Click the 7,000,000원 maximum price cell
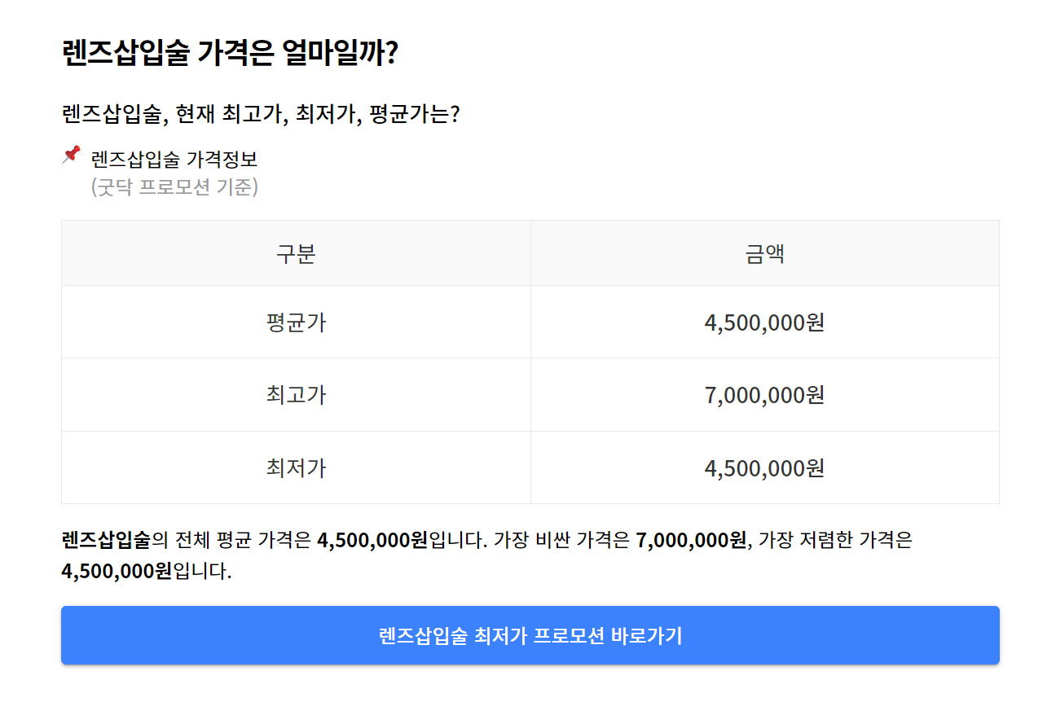This screenshot has width=1056, height=702. tap(764, 394)
